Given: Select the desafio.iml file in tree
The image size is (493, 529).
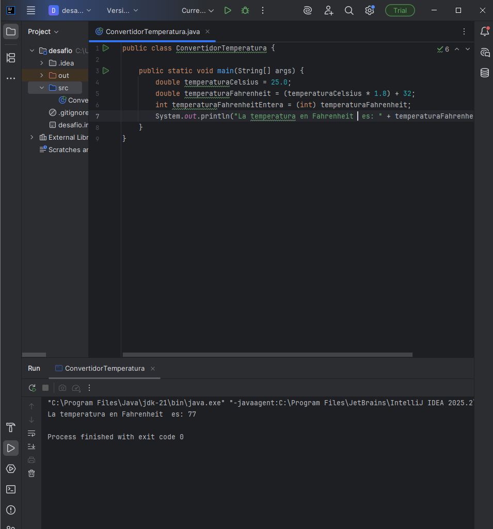Looking at the screenshot, I should [69, 125].
